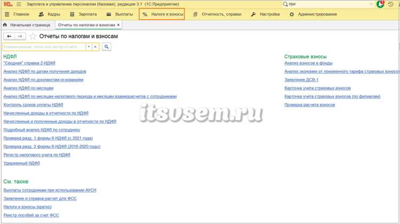Viewport: 400px width, 224px height.
Task: Open the Настройка section
Action: 265,14
